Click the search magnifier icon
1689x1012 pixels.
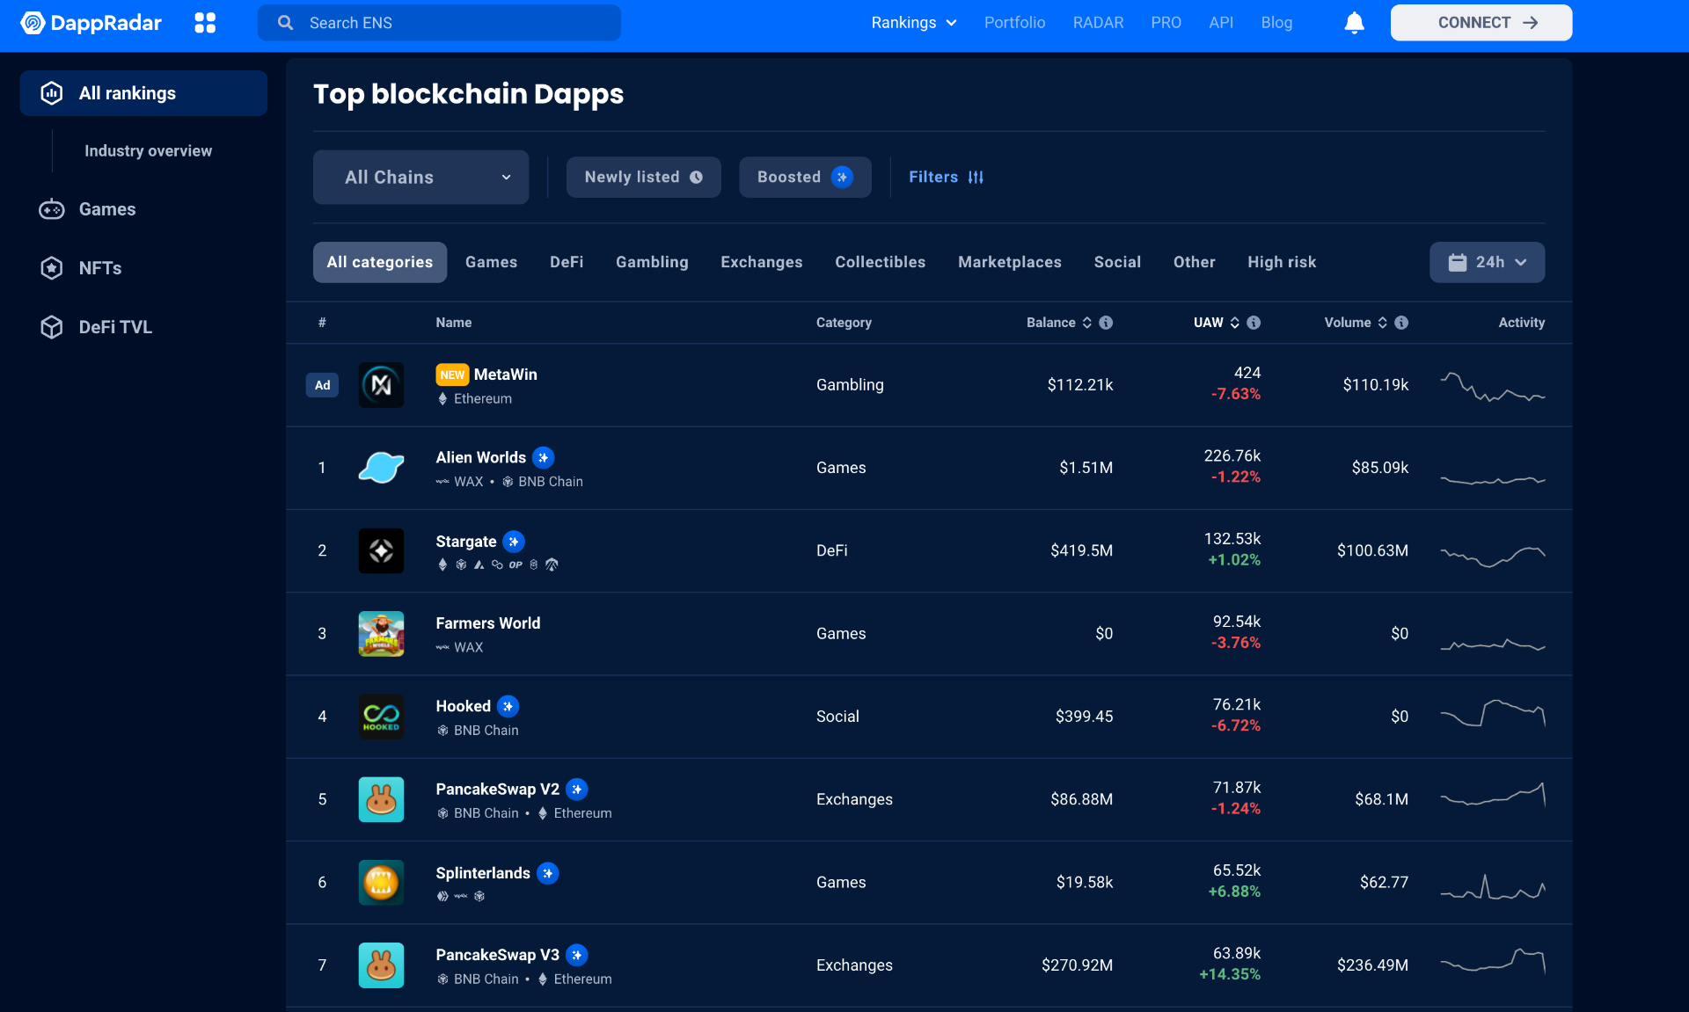pos(285,23)
